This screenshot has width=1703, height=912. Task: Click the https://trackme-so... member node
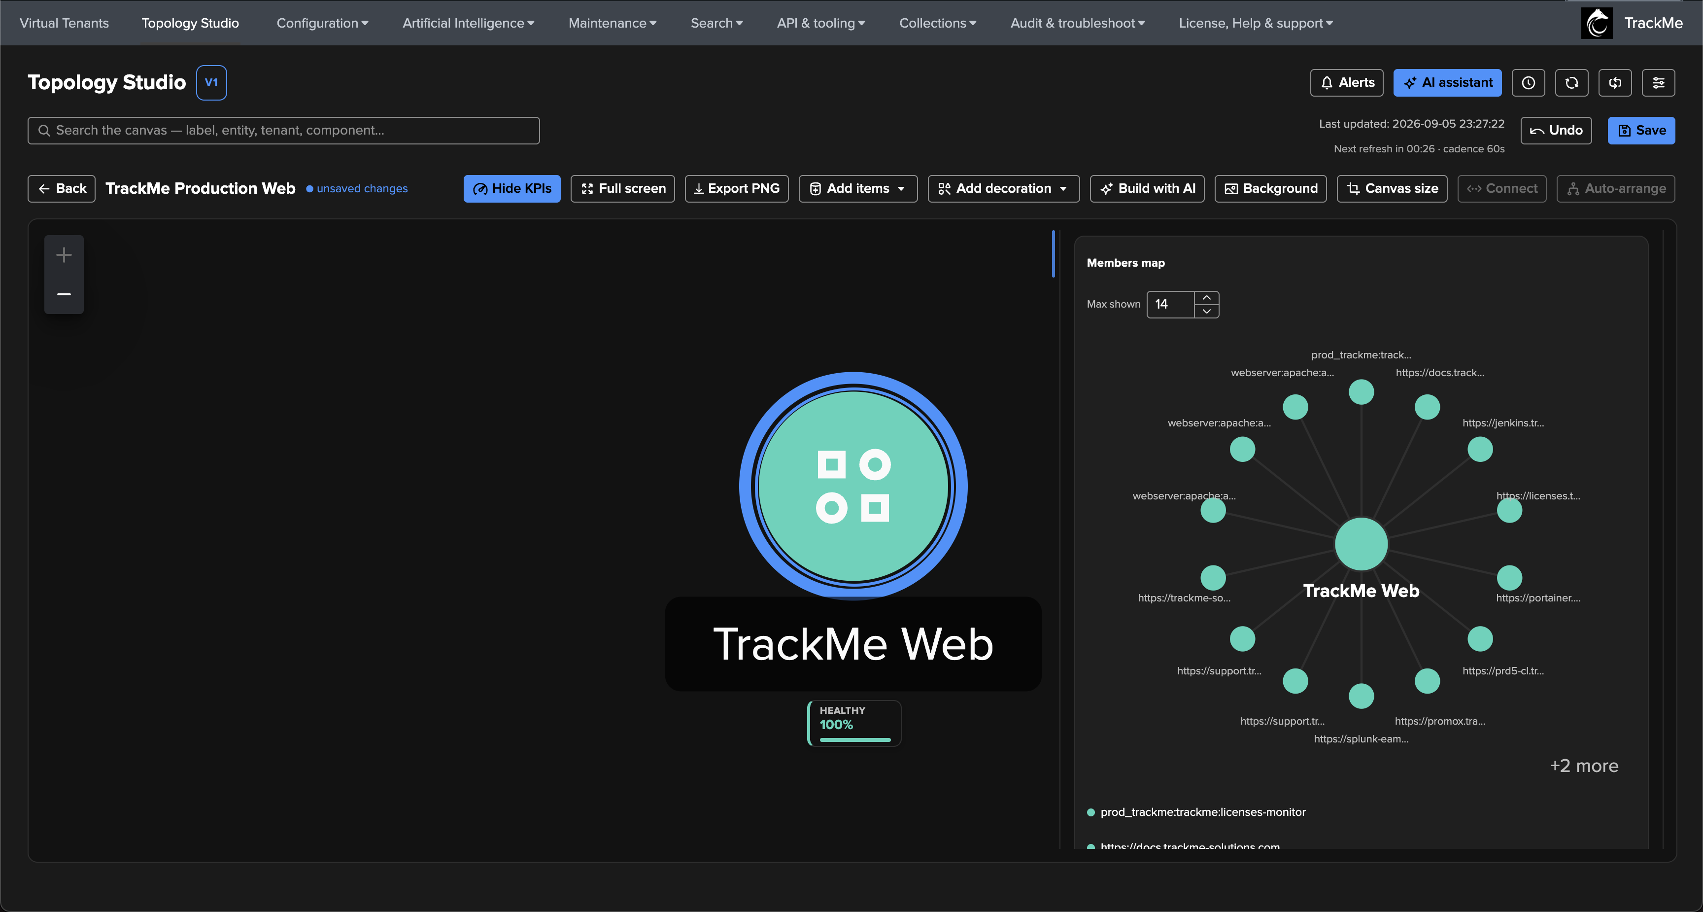click(x=1213, y=577)
